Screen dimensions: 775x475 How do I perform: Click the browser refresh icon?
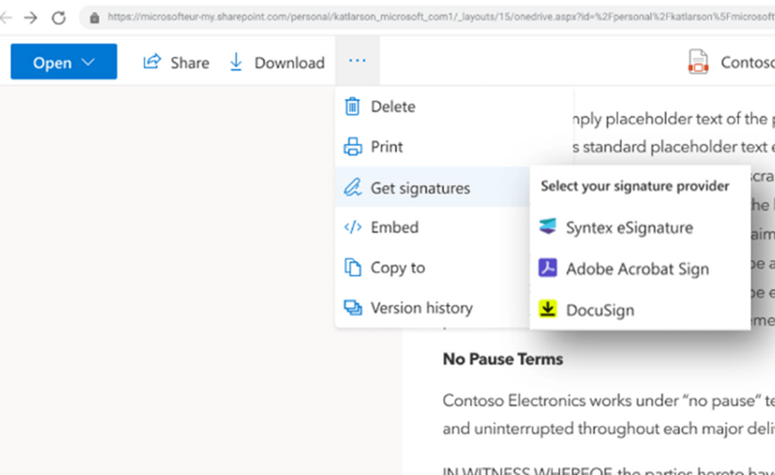(x=59, y=17)
